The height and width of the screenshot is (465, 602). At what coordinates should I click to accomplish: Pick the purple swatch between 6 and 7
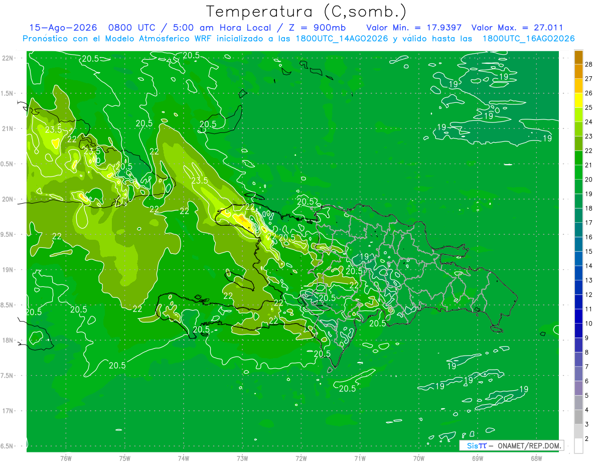(x=578, y=374)
